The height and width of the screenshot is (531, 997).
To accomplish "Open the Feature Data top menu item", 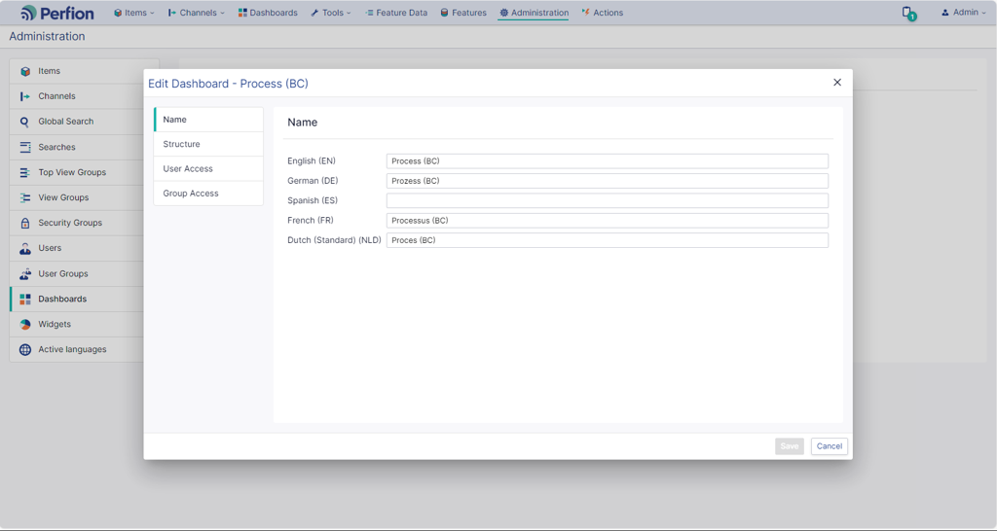I will coord(396,13).
